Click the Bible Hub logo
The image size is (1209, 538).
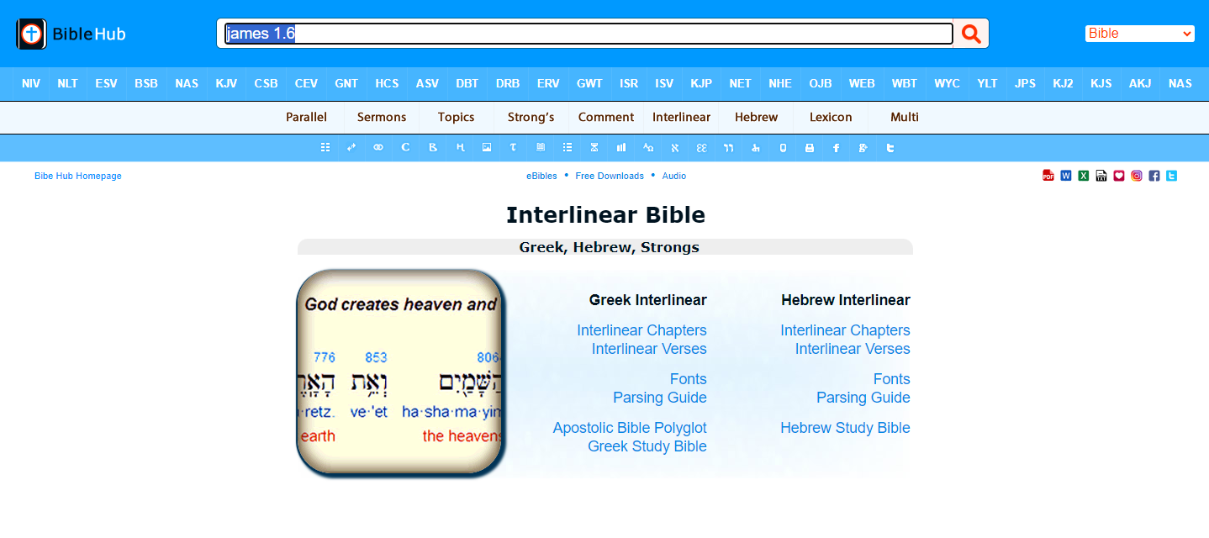pyautogui.click(x=71, y=34)
